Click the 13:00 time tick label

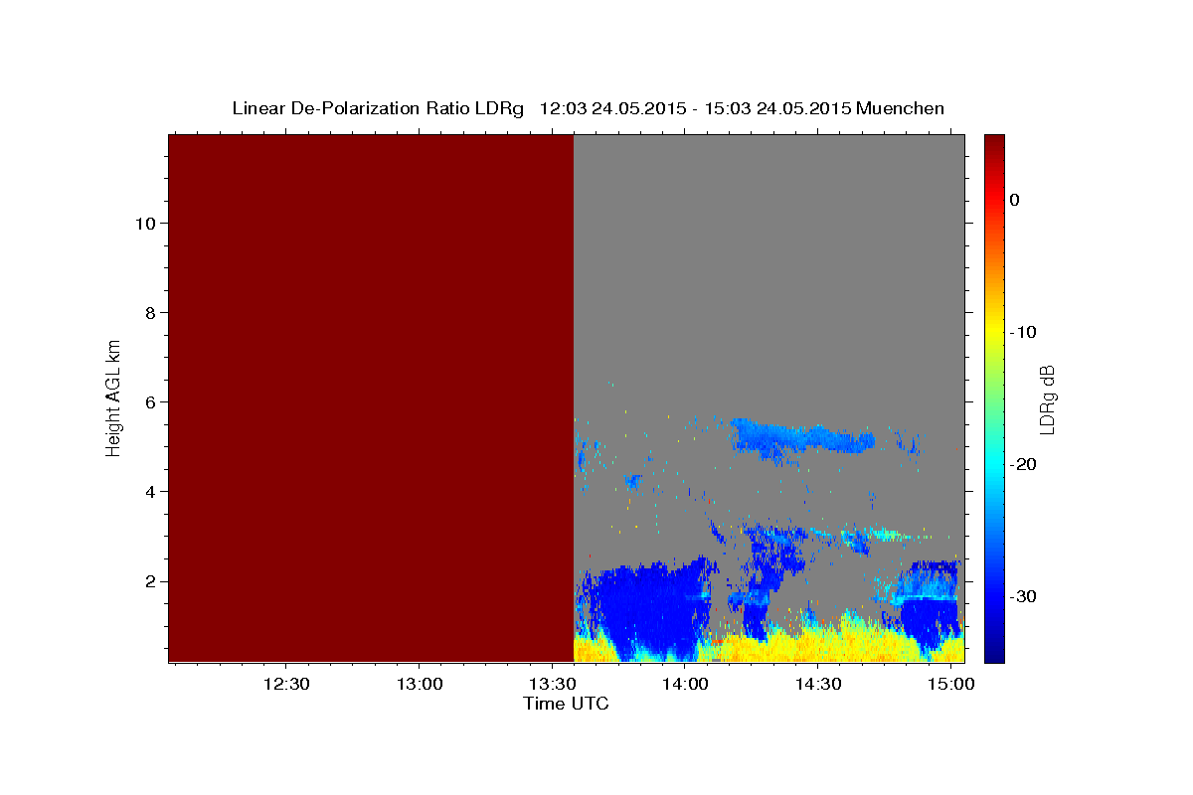(x=419, y=685)
